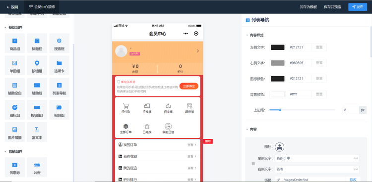Add the 视频组 component
Viewport: 372px width, 182px height.
pyautogui.click(x=60, y=110)
